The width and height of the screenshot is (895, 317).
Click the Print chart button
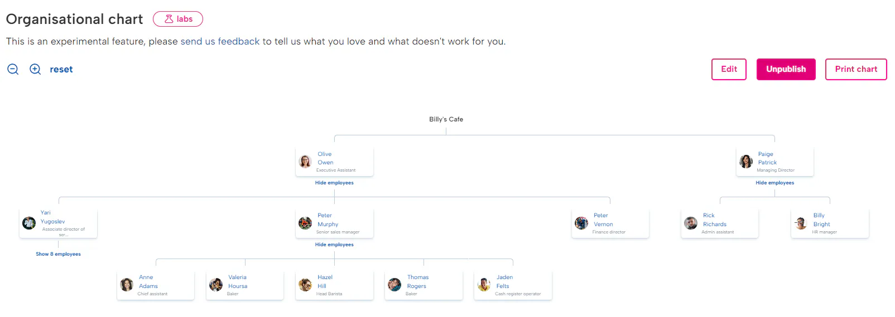pos(855,69)
